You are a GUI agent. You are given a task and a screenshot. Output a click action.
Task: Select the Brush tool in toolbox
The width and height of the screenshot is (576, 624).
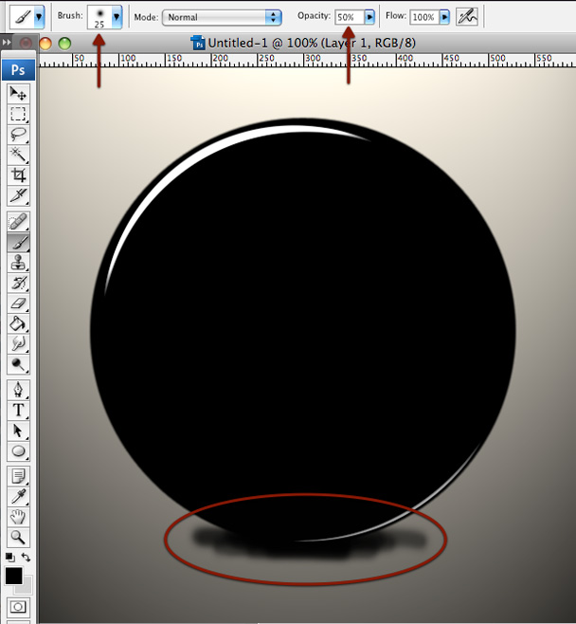pyautogui.click(x=18, y=243)
